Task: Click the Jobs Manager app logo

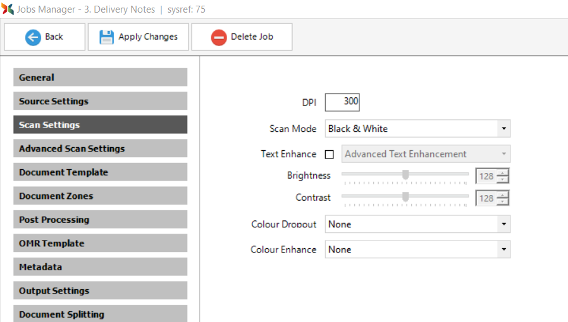Action: pyautogui.click(x=8, y=9)
